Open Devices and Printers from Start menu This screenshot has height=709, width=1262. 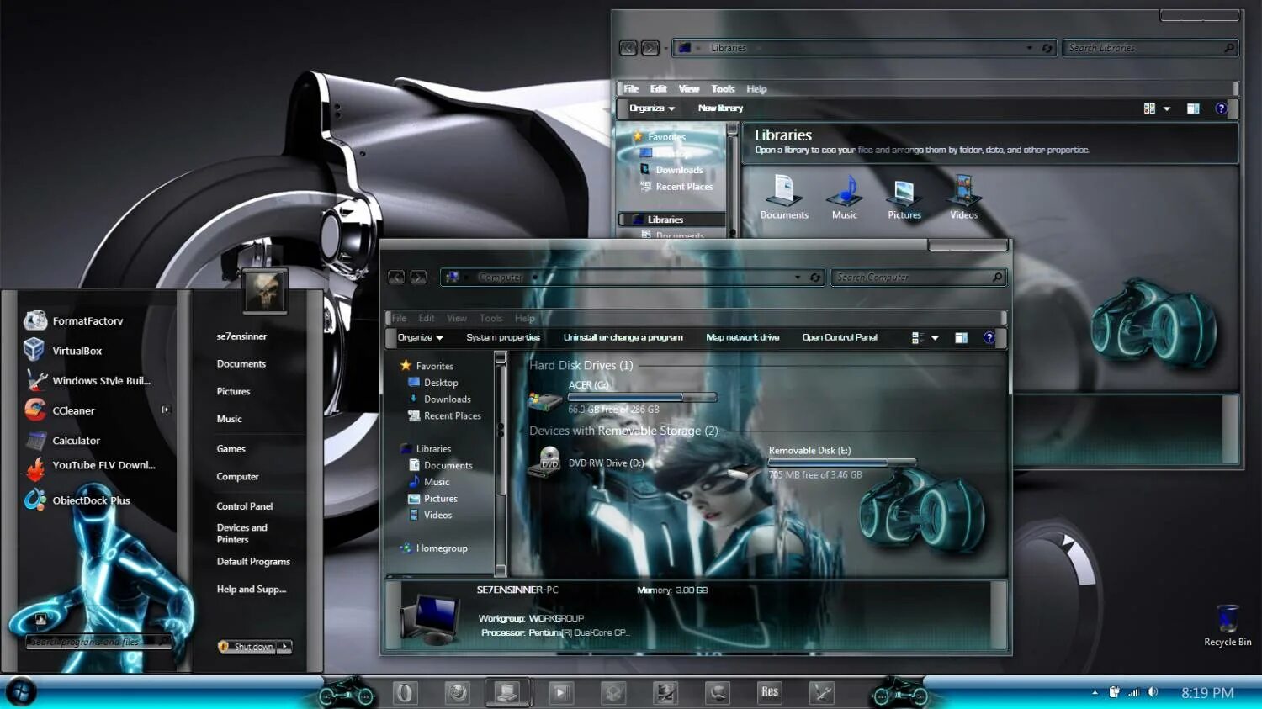click(x=242, y=533)
